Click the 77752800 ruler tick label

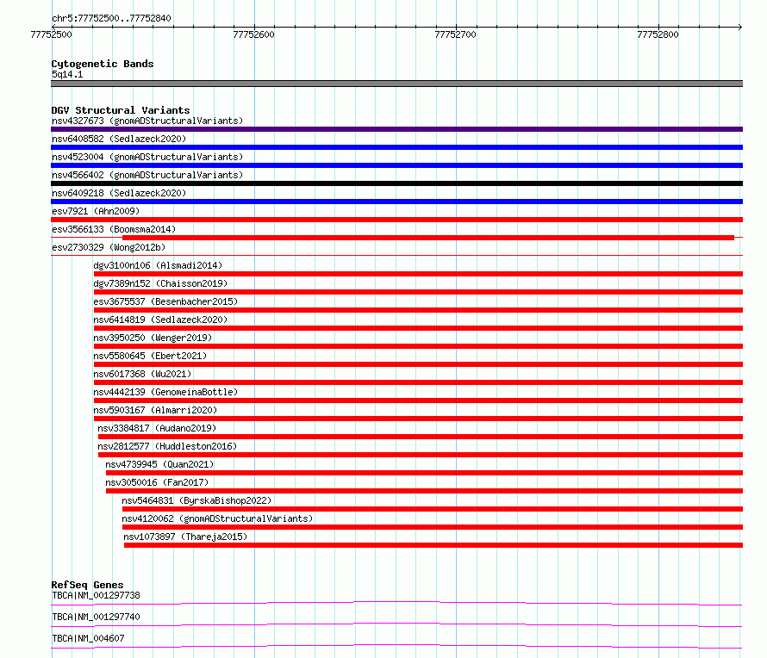658,34
